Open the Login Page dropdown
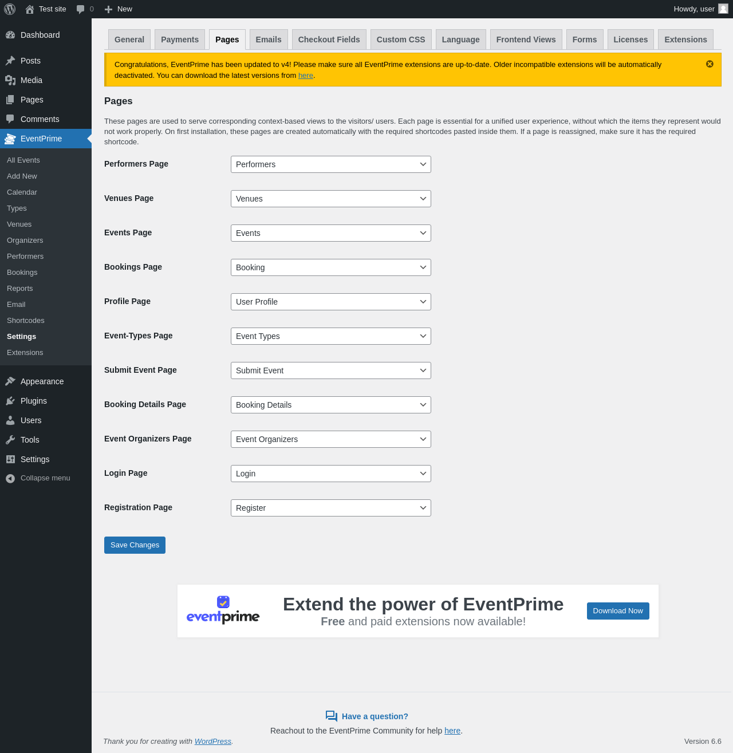This screenshot has height=753, width=733. click(331, 474)
